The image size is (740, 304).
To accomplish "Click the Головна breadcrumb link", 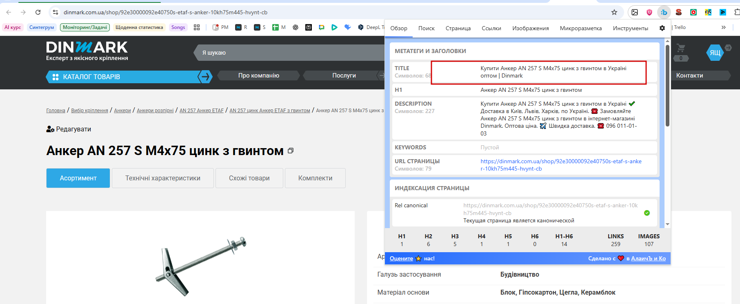I will [x=56, y=111].
